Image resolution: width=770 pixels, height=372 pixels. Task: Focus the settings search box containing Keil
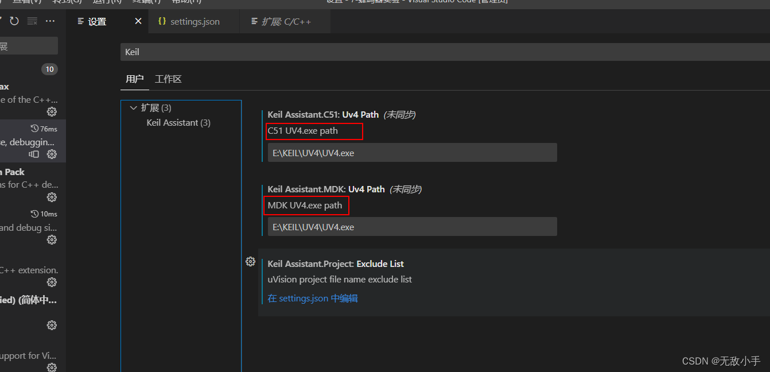(445, 52)
